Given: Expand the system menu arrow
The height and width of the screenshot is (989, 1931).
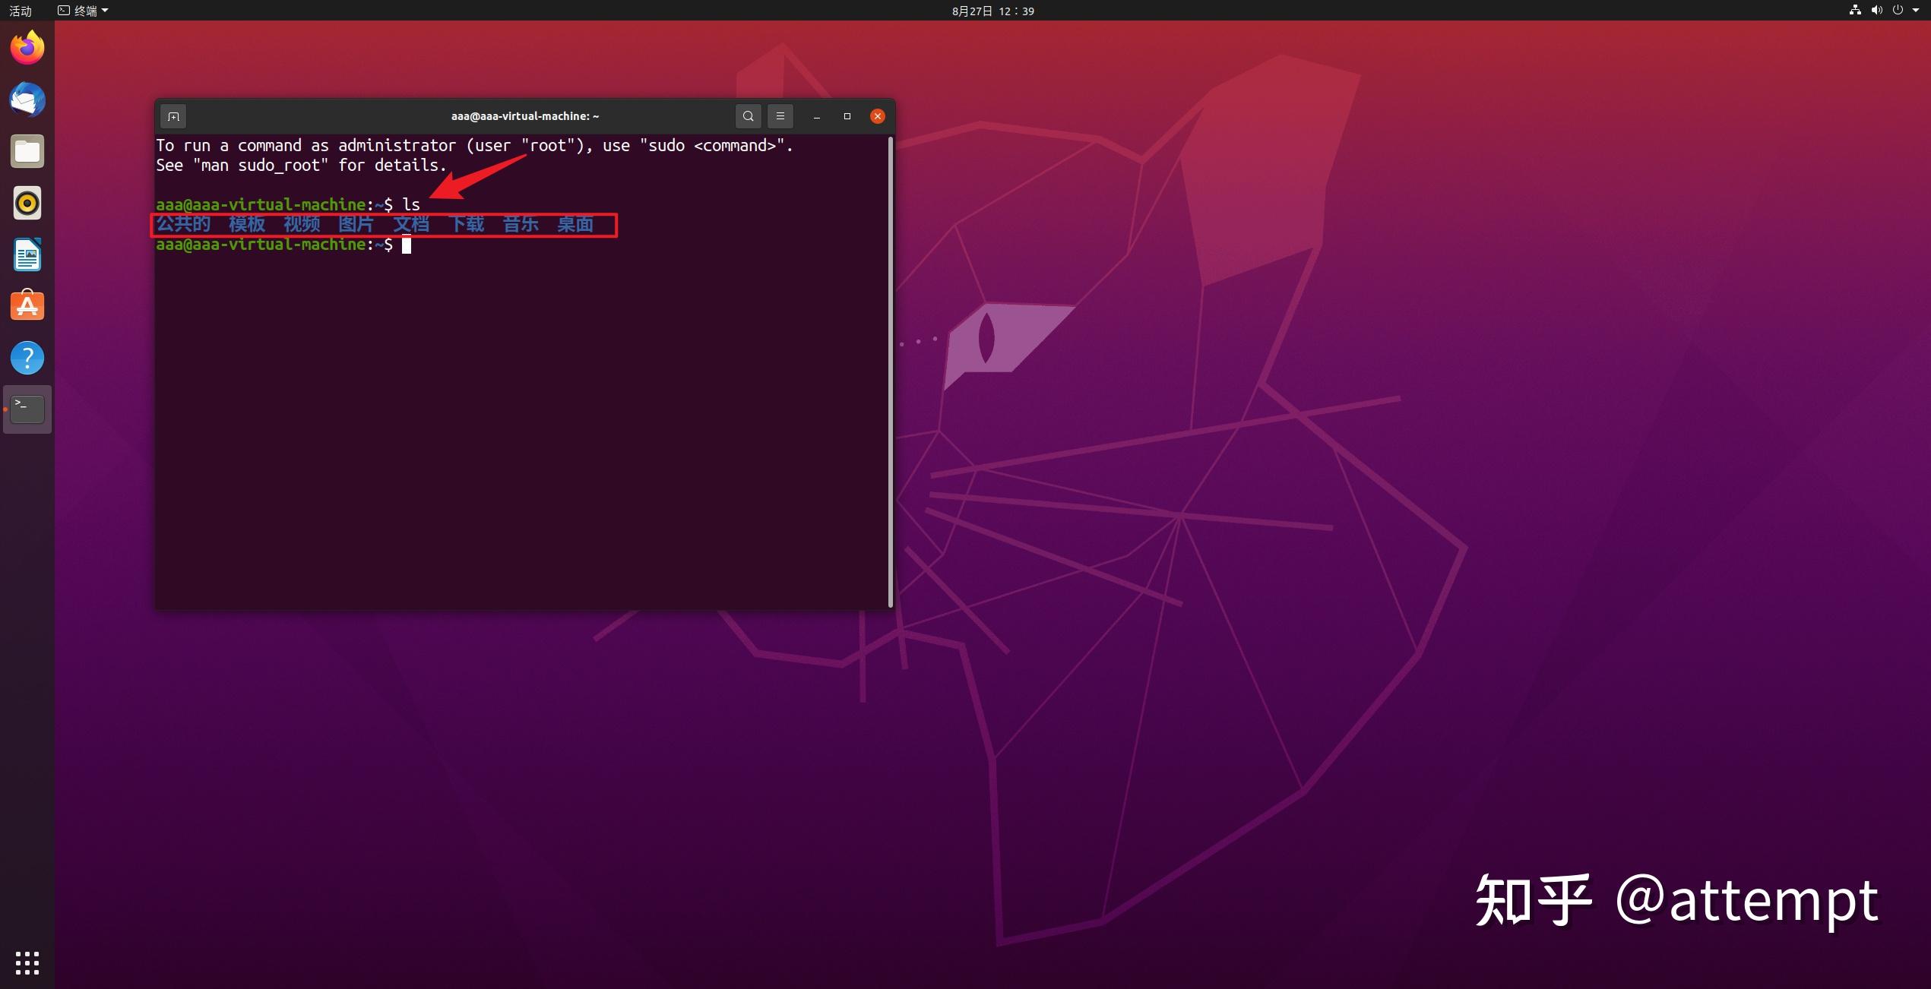Looking at the screenshot, I should point(1916,11).
